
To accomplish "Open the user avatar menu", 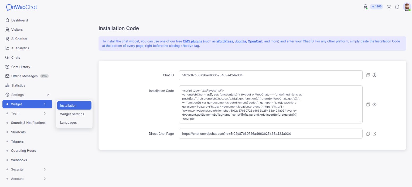I will pyautogui.click(x=407, y=7).
